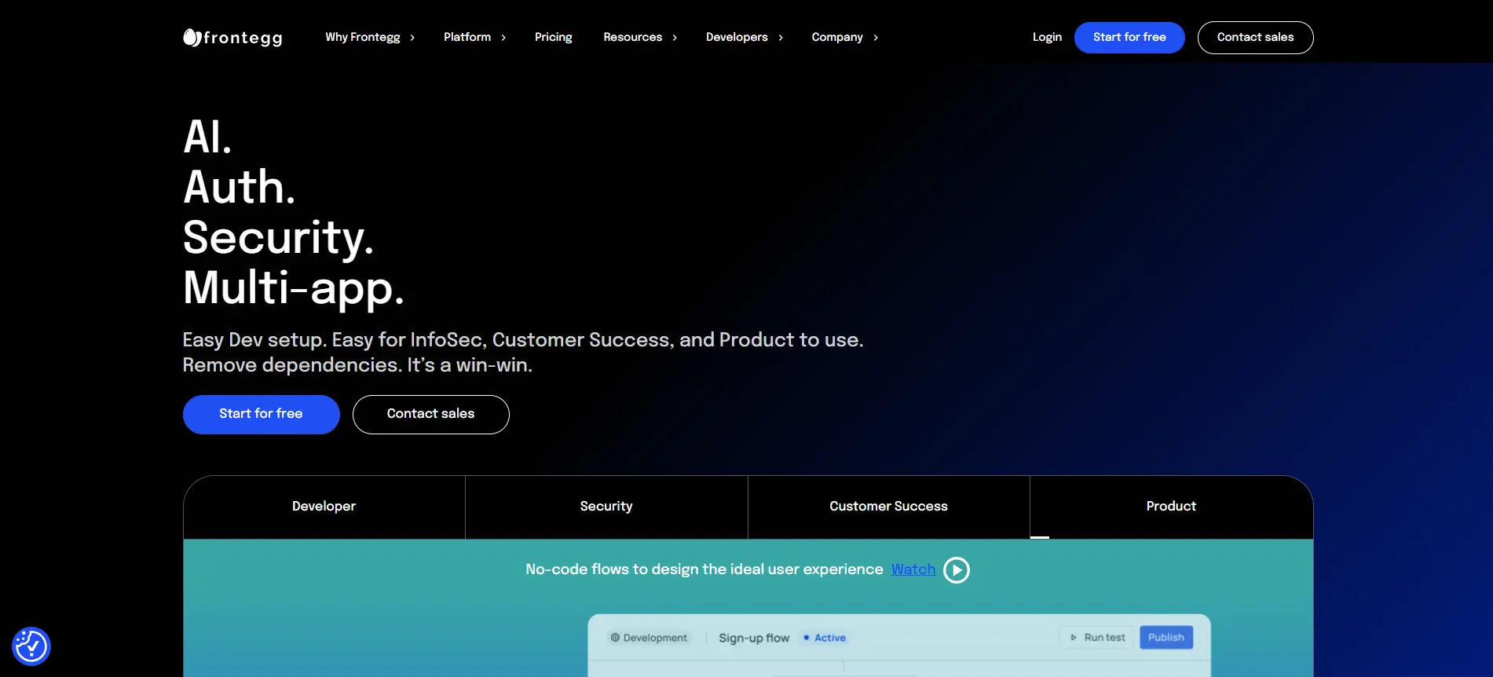Click the Login link

coord(1047,38)
